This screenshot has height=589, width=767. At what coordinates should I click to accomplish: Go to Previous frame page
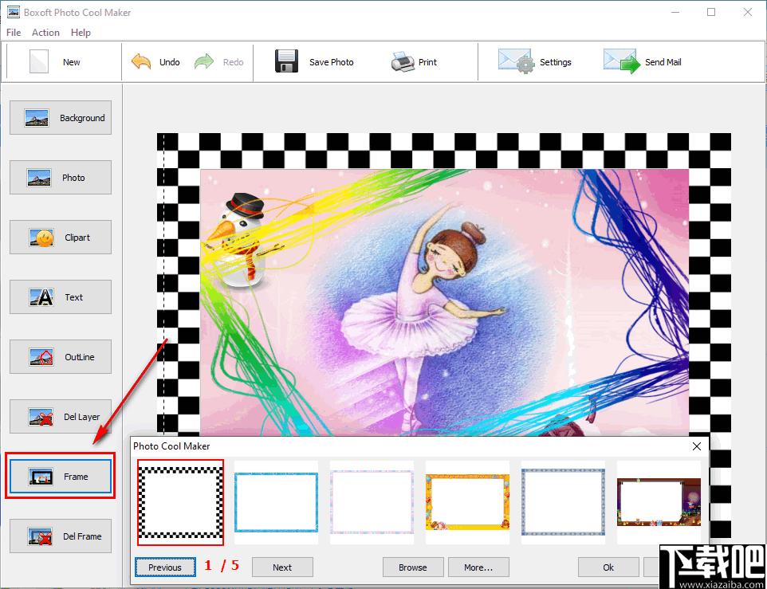click(x=165, y=567)
